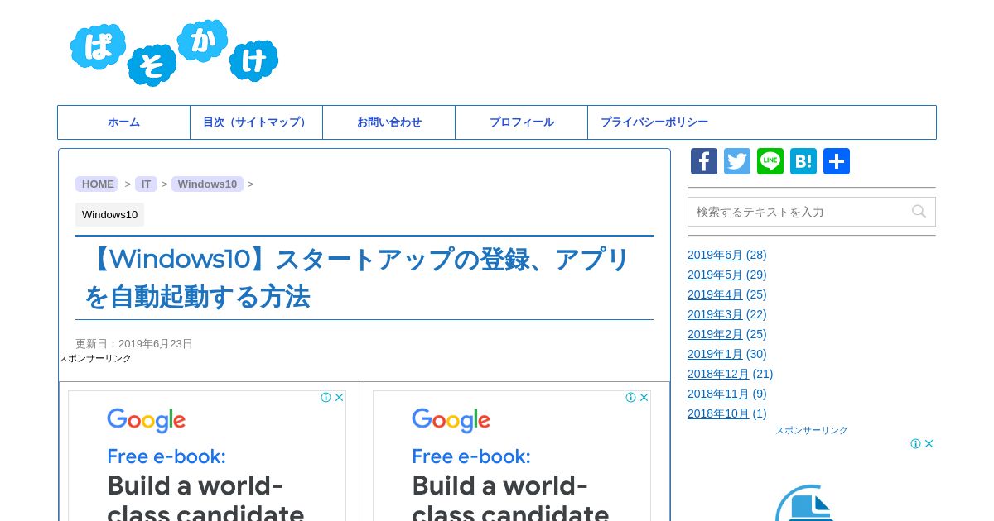994x521 pixels.
Task: Open the middle ad's info icon
Action: pos(631,398)
